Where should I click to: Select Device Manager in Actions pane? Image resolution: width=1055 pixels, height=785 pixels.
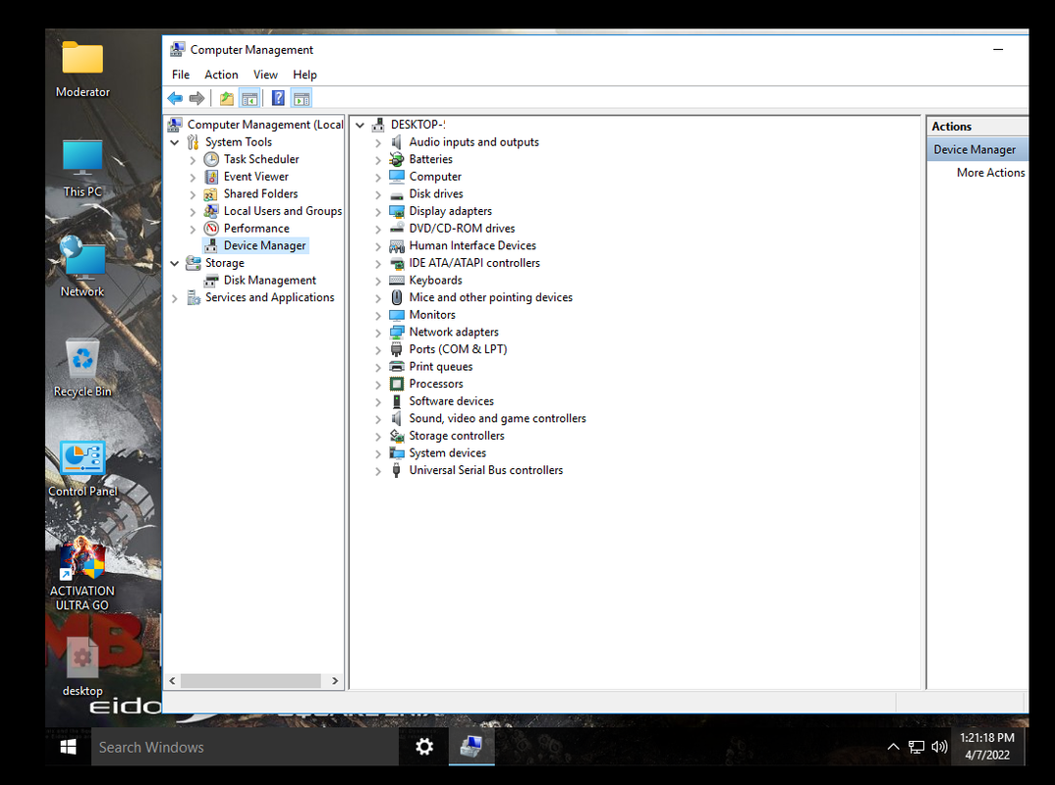[977, 149]
